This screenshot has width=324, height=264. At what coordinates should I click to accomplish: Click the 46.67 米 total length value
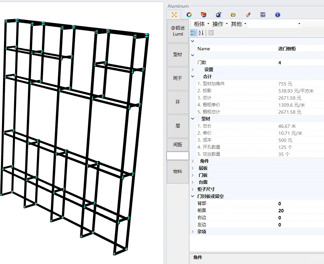287,126
